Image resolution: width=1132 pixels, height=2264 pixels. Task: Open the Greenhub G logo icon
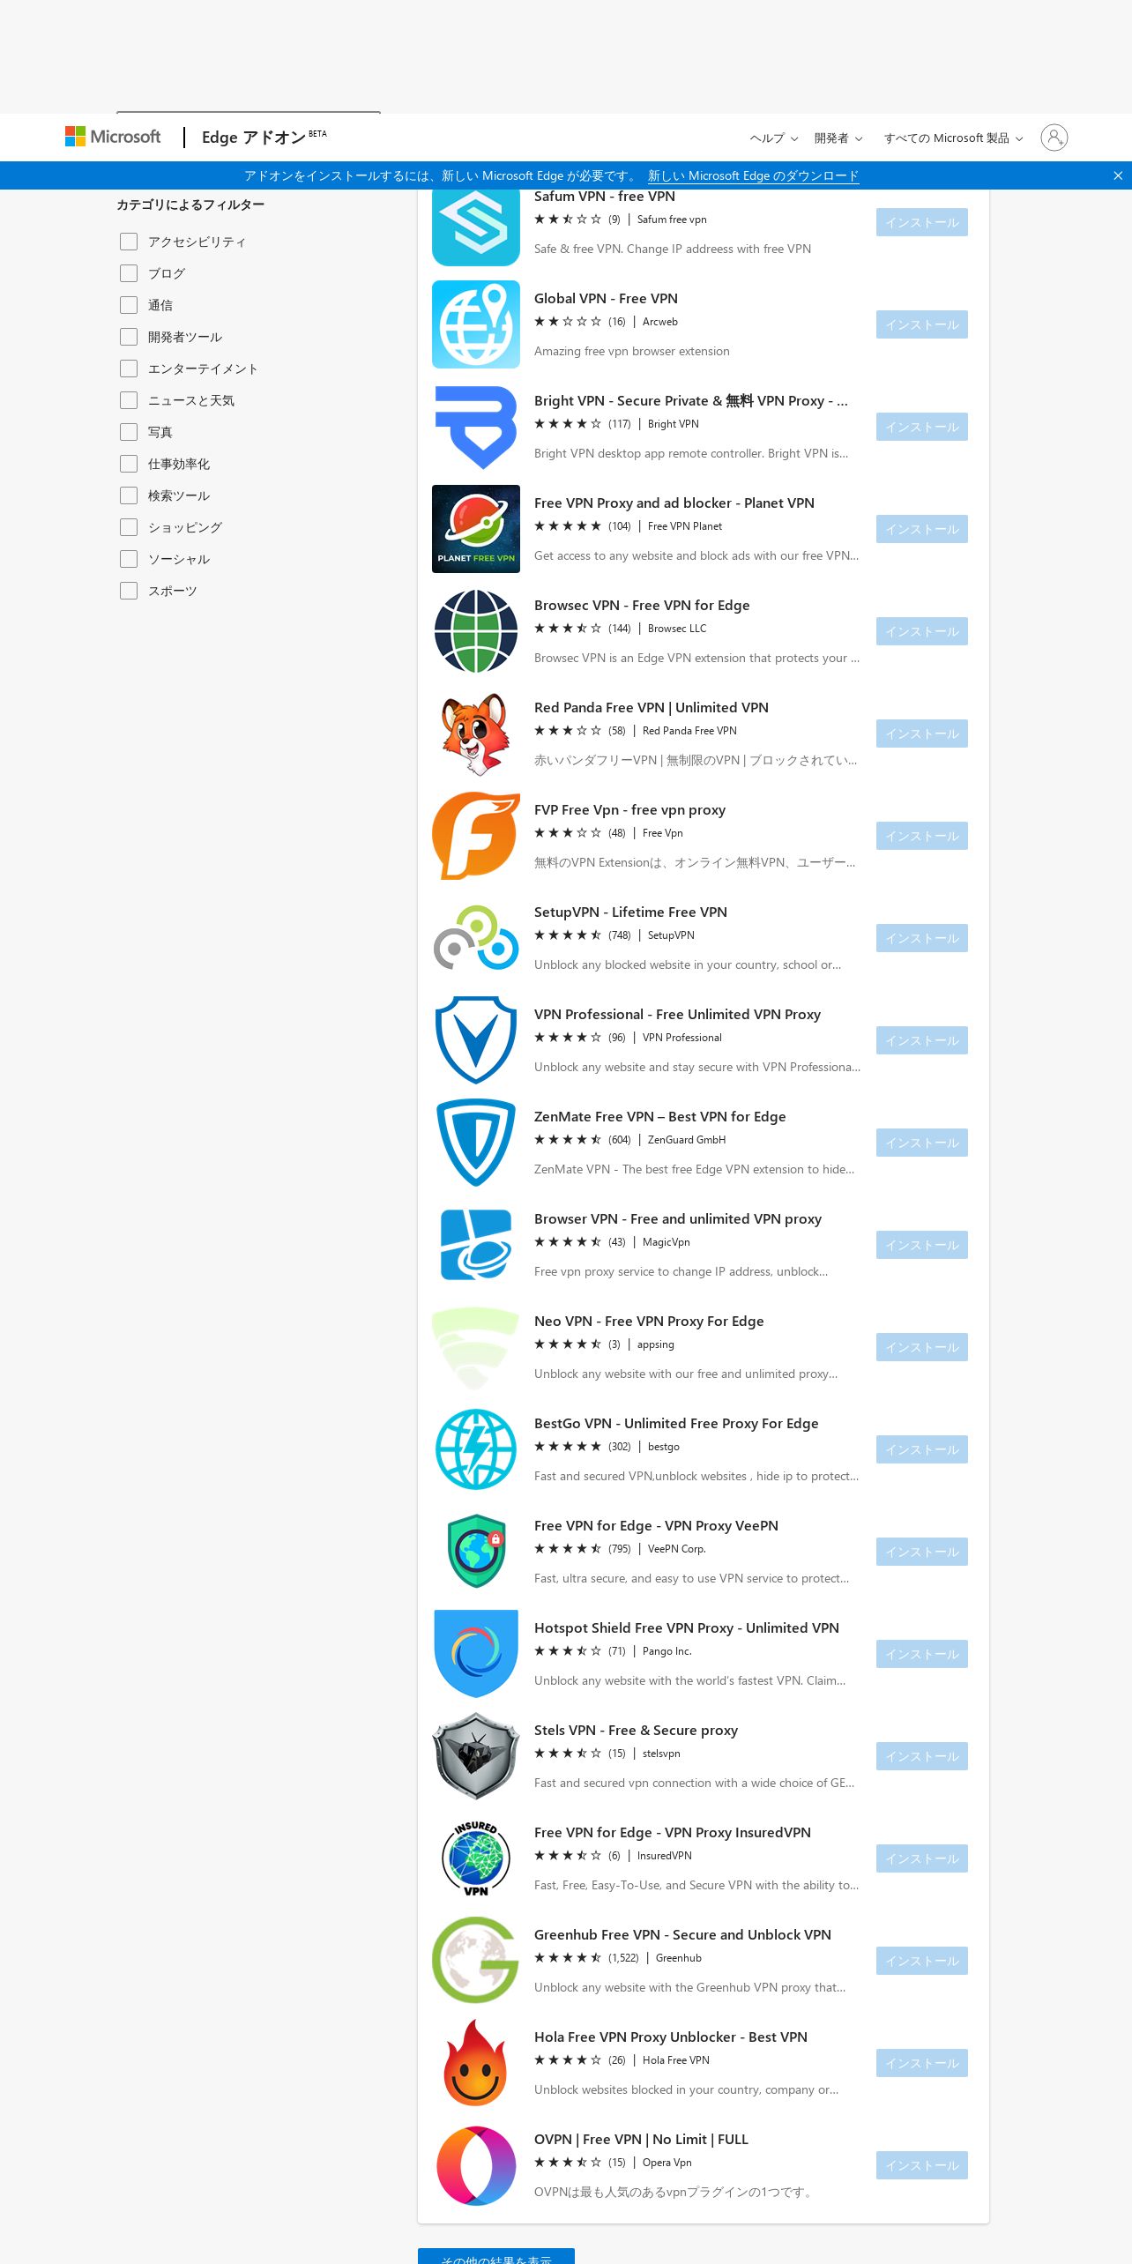[476, 1961]
